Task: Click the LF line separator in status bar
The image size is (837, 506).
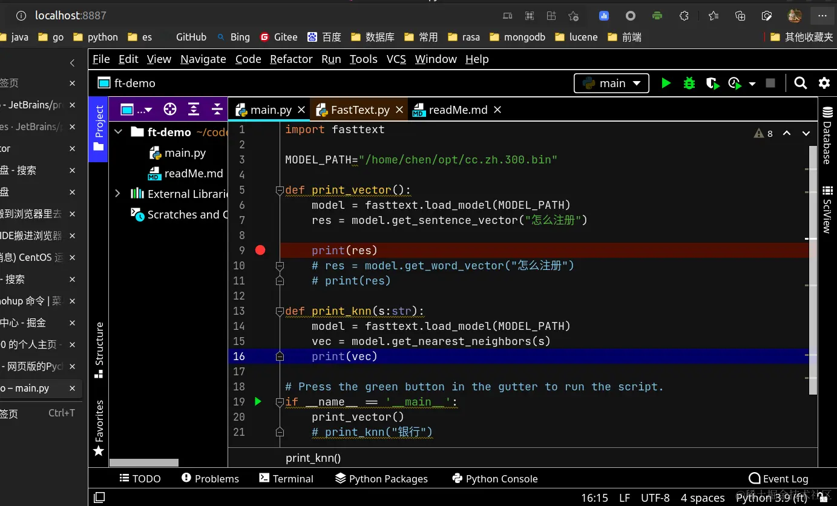Action: coord(625,498)
